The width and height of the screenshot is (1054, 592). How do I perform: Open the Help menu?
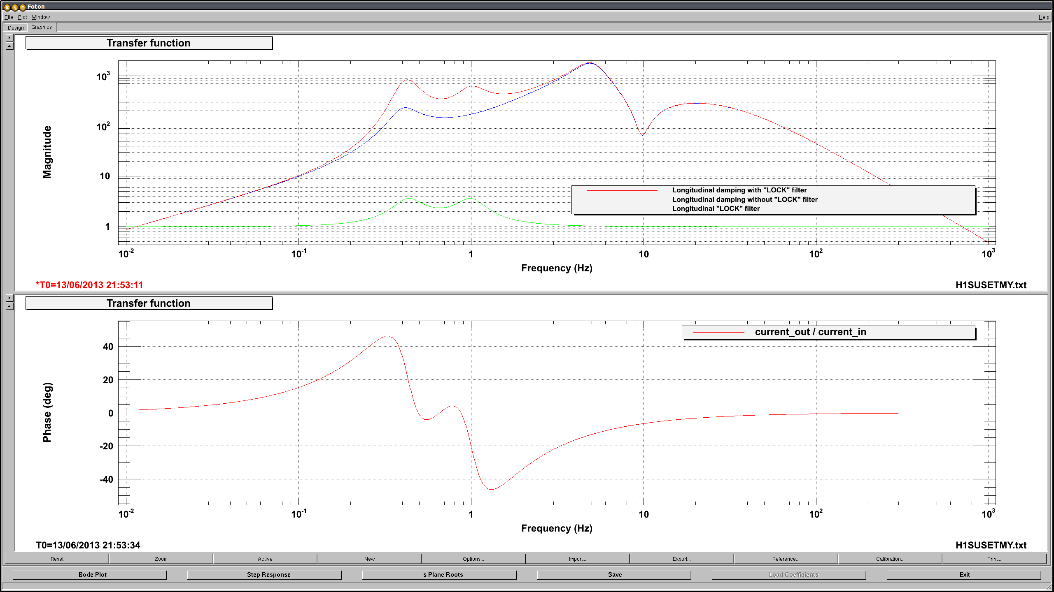click(1044, 17)
